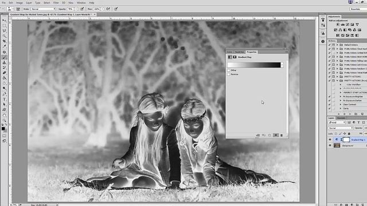367x206 pixels.
Task: Reset adjustment defaults in Properties panel
Action: (x=270, y=135)
